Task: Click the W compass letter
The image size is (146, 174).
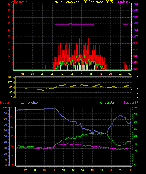Action: pyautogui.click(x=138, y=82)
